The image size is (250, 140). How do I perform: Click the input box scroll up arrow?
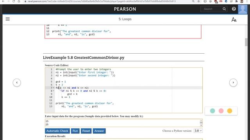pyautogui.click(x=201, y=120)
